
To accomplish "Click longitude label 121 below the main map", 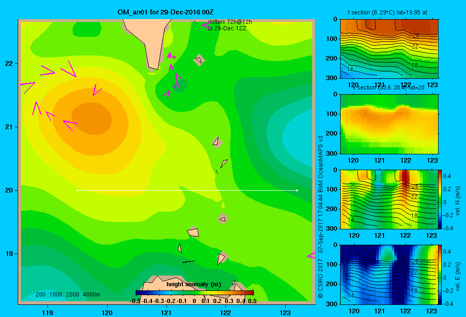I will pyautogui.click(x=166, y=313).
